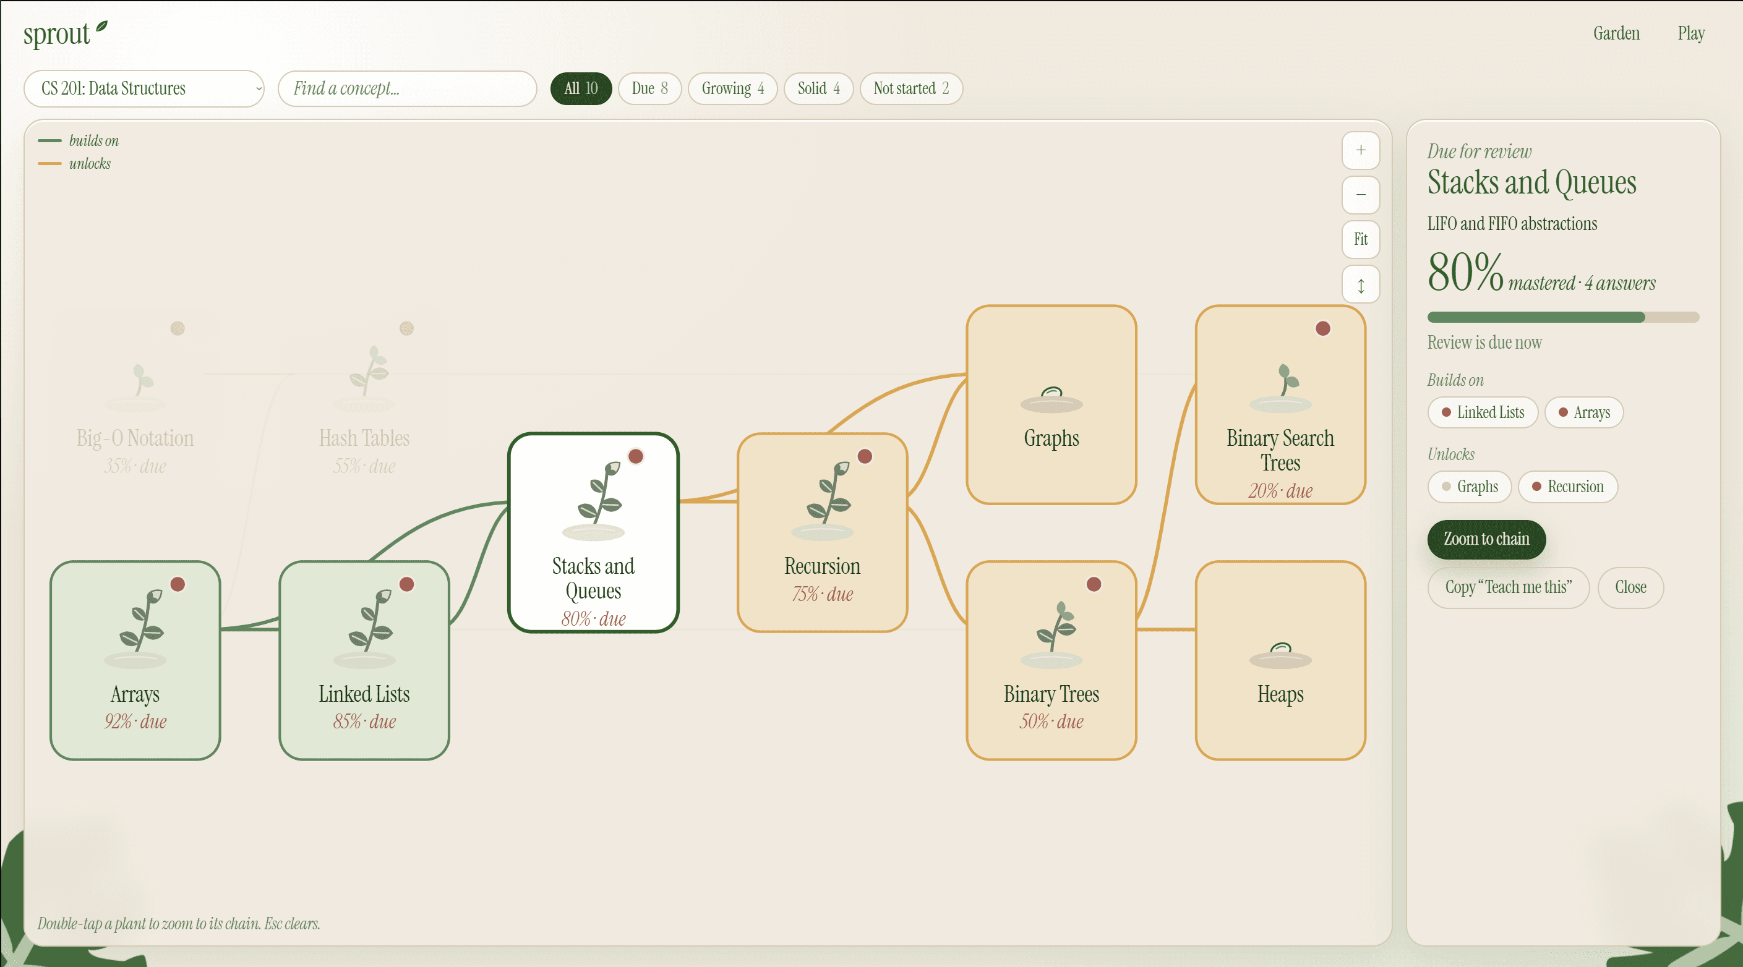The image size is (1743, 967).
Task: Zoom out with the minus button
Action: point(1360,195)
